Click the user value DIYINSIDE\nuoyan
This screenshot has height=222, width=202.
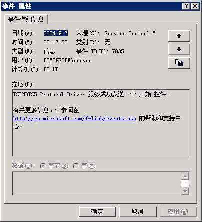click(x=68, y=60)
